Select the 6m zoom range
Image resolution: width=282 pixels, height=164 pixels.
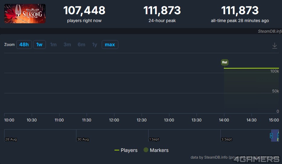[x=82, y=45]
